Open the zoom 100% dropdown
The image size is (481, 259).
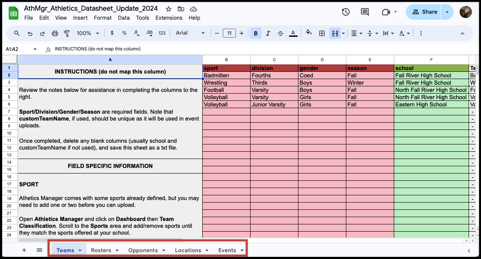(x=88, y=33)
